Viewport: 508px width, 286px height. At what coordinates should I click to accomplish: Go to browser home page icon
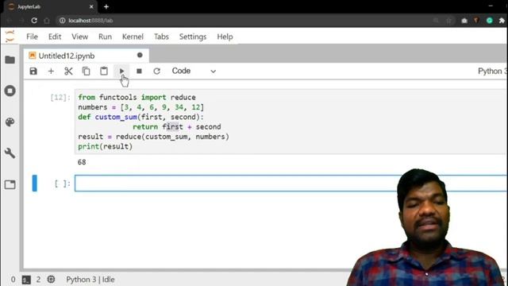point(47,21)
